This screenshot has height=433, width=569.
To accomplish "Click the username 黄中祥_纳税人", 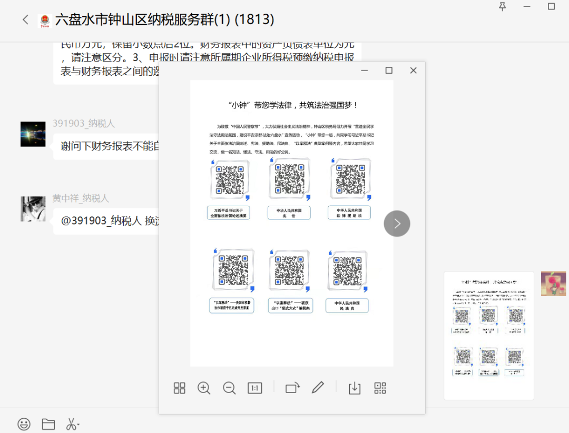I will (81, 198).
